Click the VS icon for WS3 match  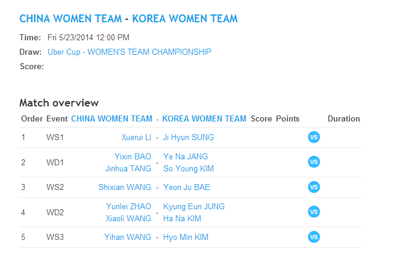click(x=314, y=237)
